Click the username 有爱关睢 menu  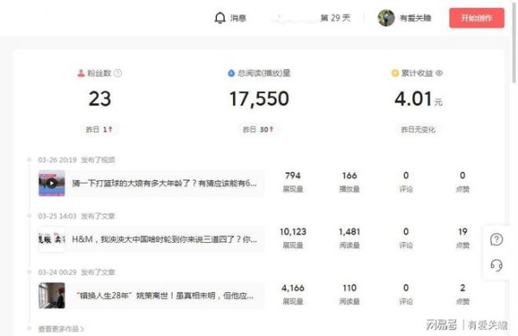[x=415, y=18]
